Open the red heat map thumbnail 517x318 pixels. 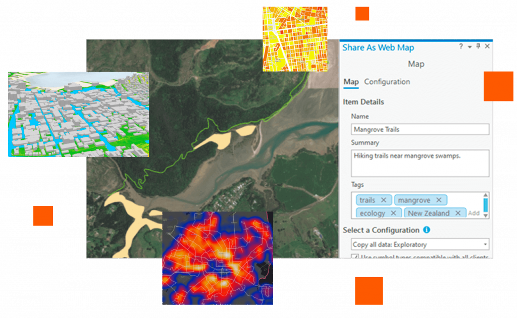point(218,258)
